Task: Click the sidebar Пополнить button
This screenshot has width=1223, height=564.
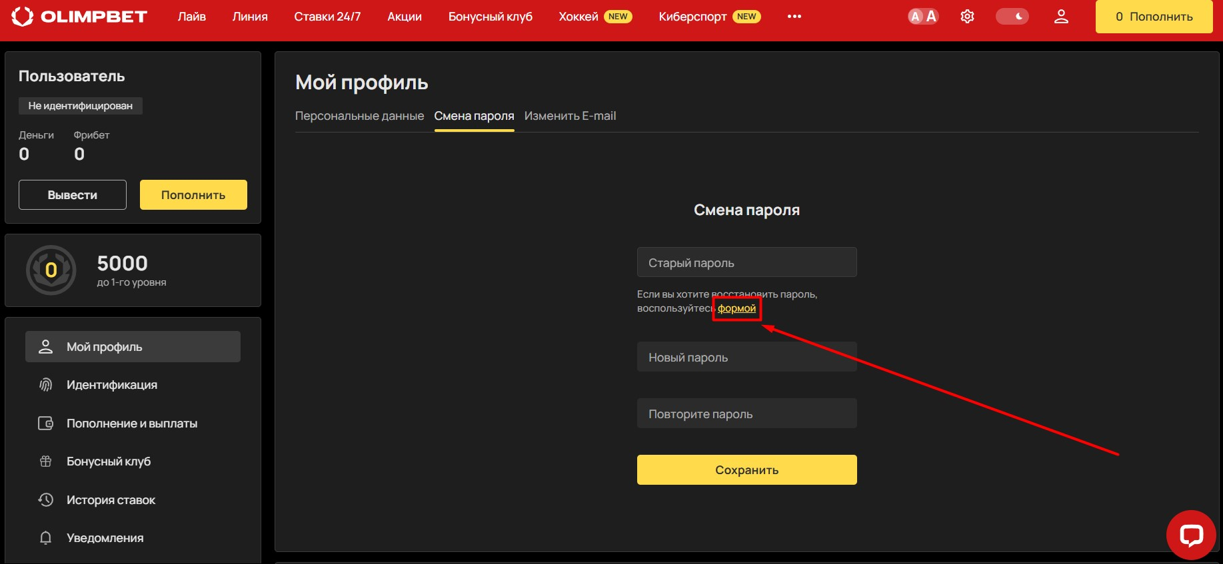Action: click(x=193, y=195)
